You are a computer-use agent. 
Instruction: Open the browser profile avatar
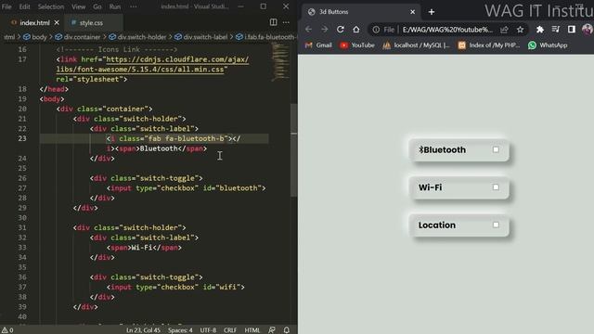pos(588,30)
